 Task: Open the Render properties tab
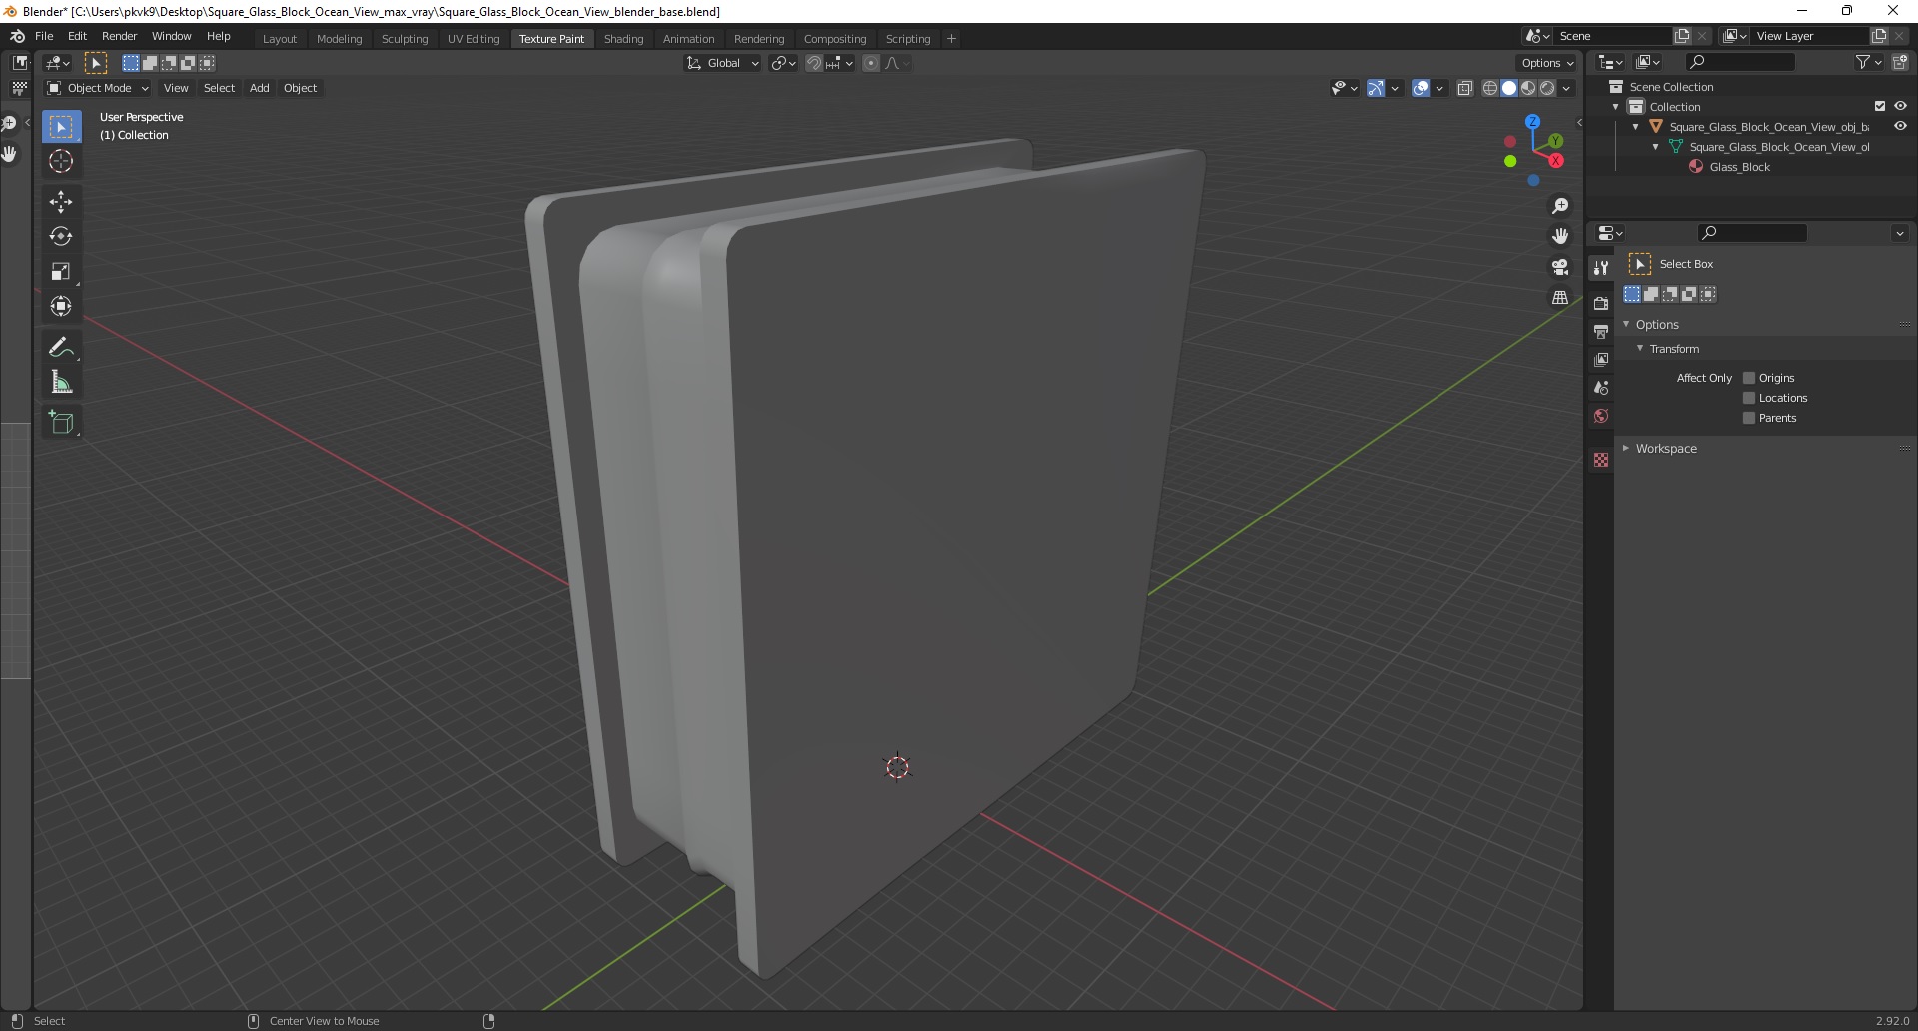tap(1601, 303)
